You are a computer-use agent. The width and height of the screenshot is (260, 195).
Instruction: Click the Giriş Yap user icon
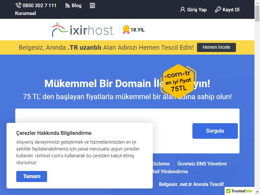click(183, 10)
